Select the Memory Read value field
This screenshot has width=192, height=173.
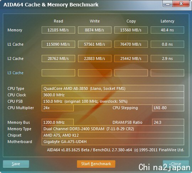click(x=58, y=30)
